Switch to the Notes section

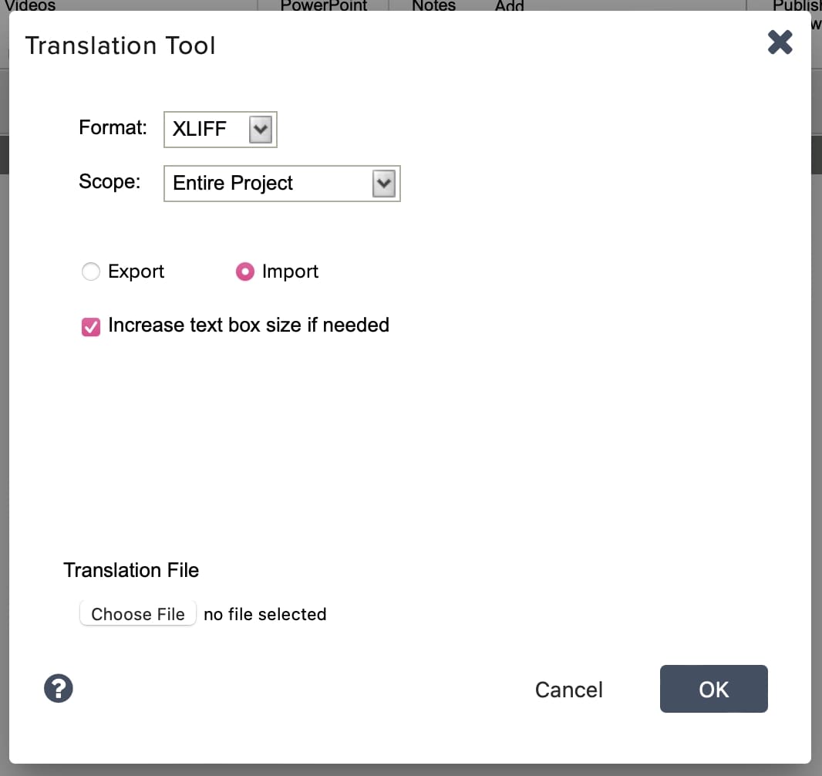433,6
